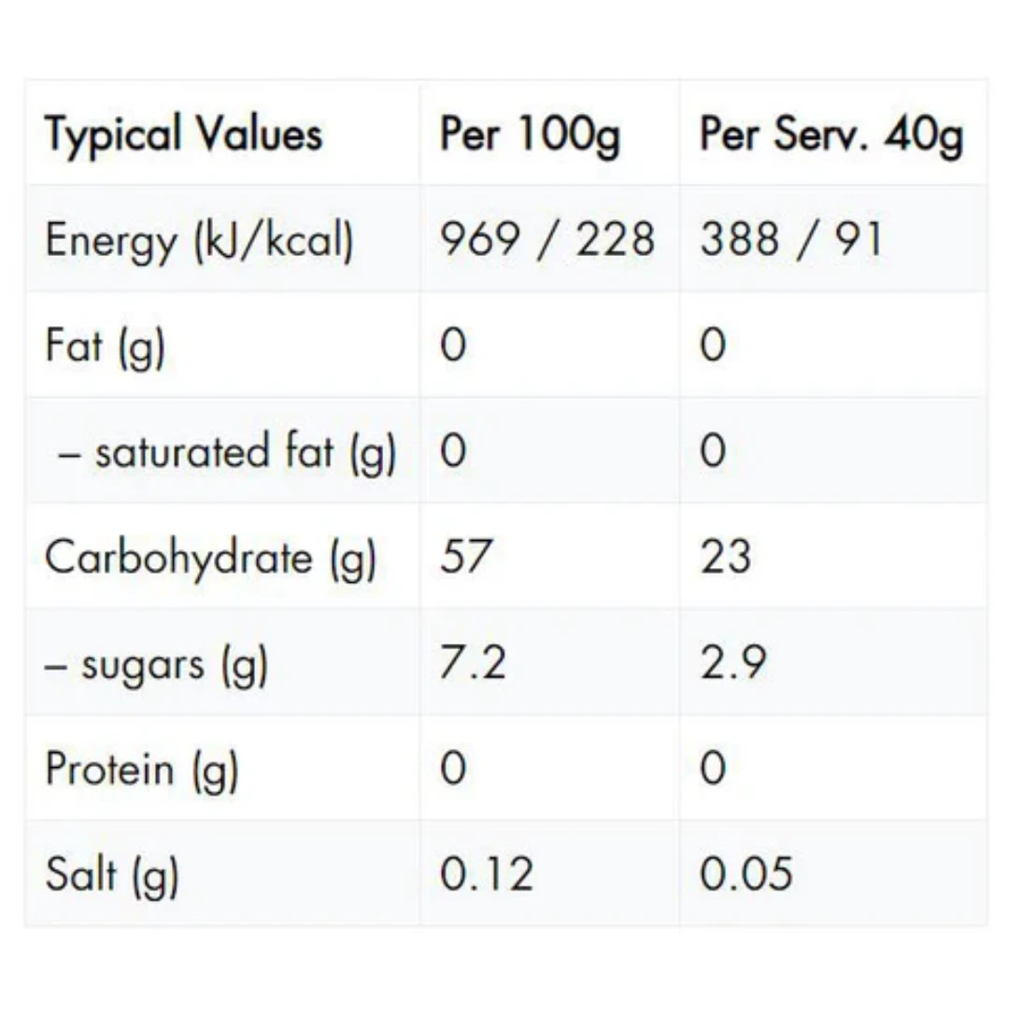Image resolution: width=1009 pixels, height=1009 pixels.
Task: Select the Fat (g) row label
Action: pos(106,346)
